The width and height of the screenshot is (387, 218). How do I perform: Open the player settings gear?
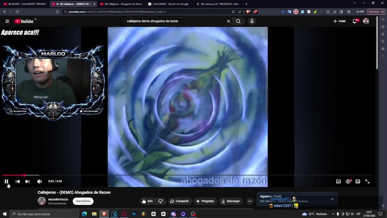(348, 181)
